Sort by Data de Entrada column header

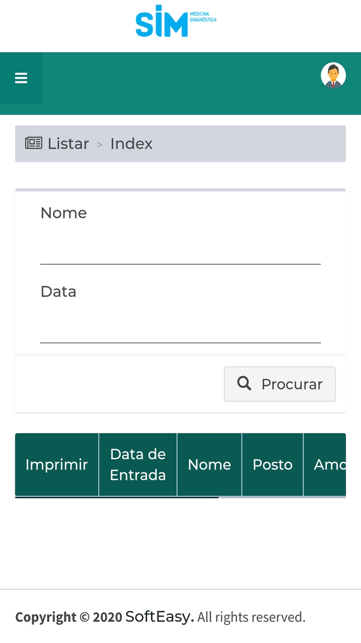[138, 464]
